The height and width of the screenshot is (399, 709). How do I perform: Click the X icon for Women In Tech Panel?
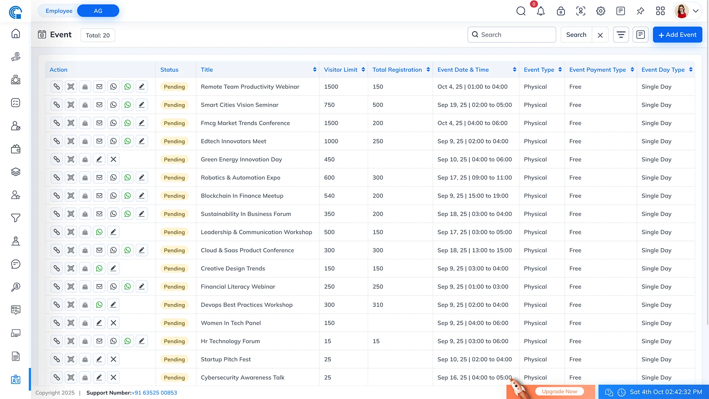click(x=113, y=323)
